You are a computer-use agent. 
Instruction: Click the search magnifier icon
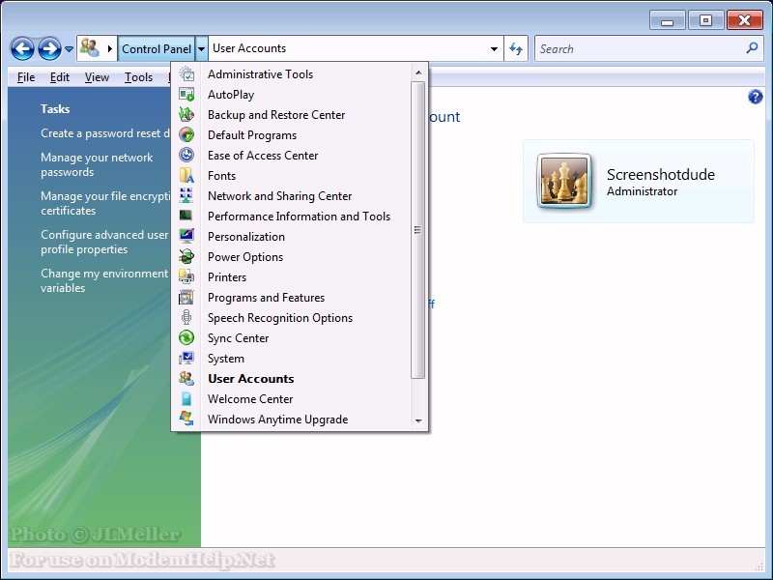(753, 47)
